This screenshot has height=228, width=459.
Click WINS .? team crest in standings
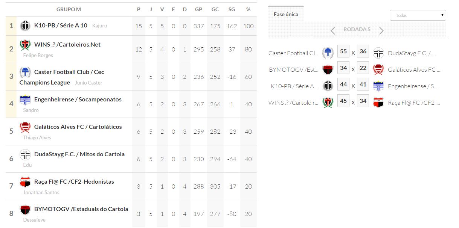[25, 45]
